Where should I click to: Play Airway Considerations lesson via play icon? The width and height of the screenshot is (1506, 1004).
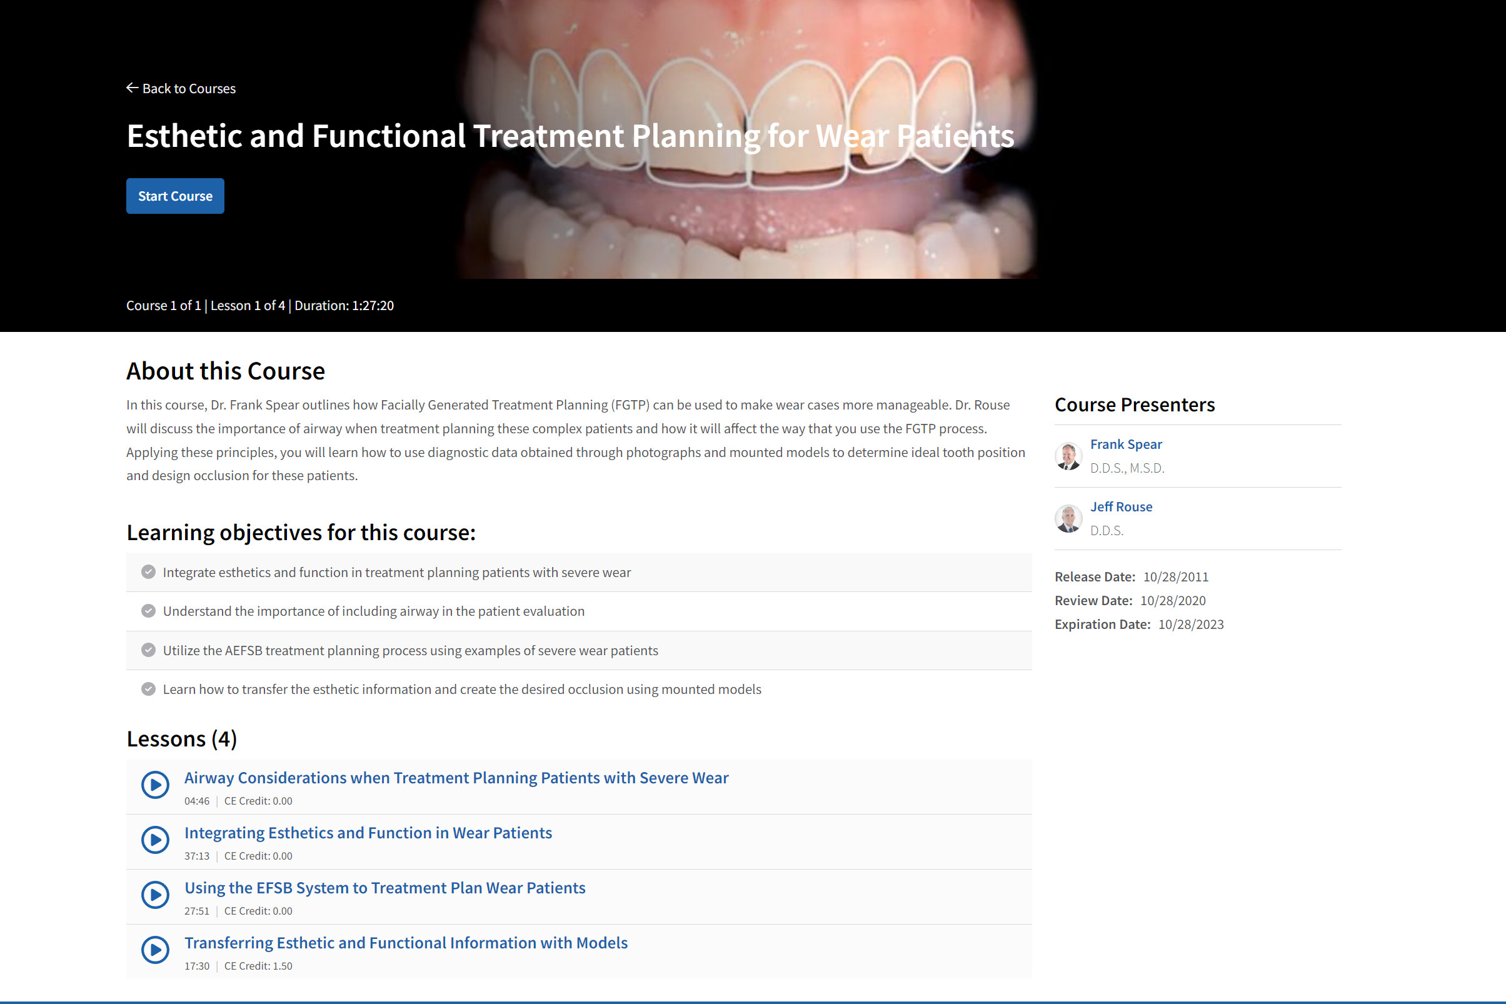coord(155,785)
